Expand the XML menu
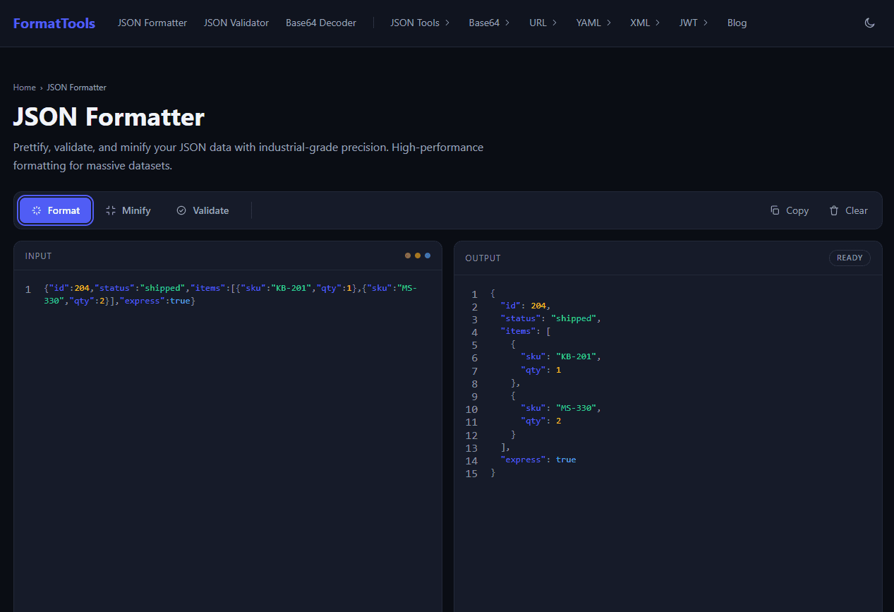The height and width of the screenshot is (612, 894). pyautogui.click(x=645, y=23)
